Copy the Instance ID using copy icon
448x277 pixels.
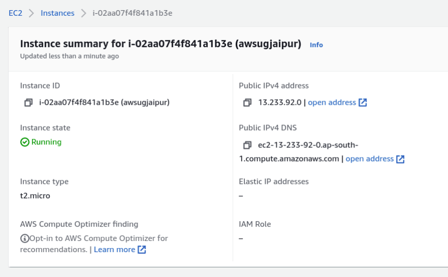29,102
